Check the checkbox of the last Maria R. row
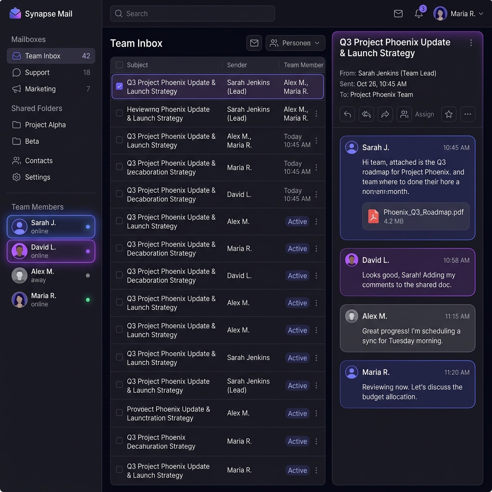 click(119, 470)
